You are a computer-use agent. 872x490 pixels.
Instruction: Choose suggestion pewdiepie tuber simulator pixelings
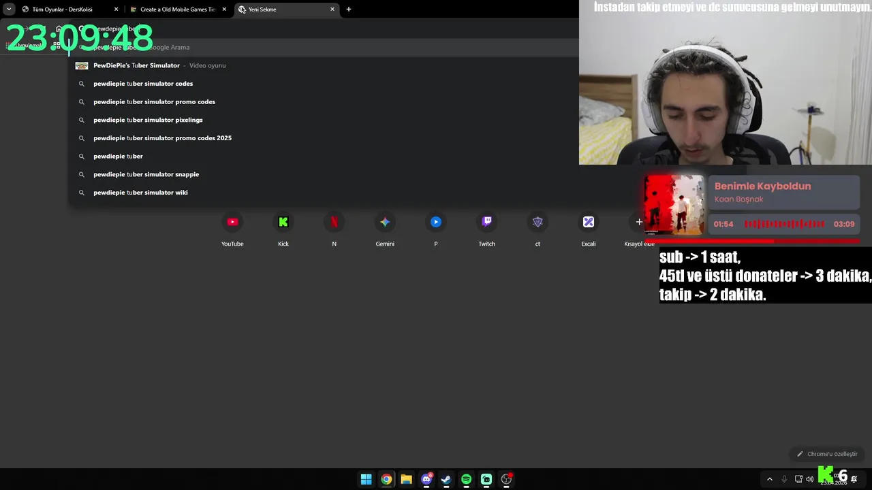point(323,120)
